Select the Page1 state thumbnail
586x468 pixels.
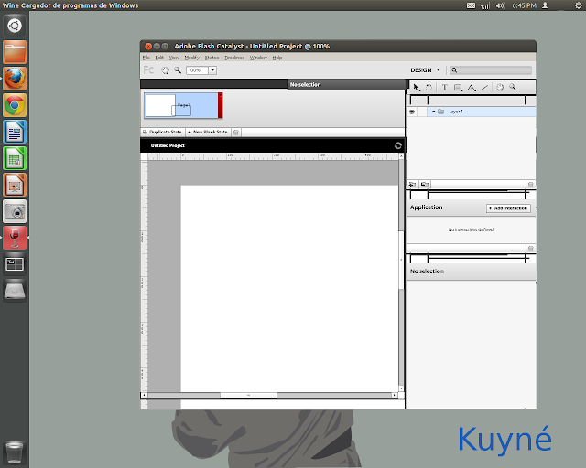(183, 105)
